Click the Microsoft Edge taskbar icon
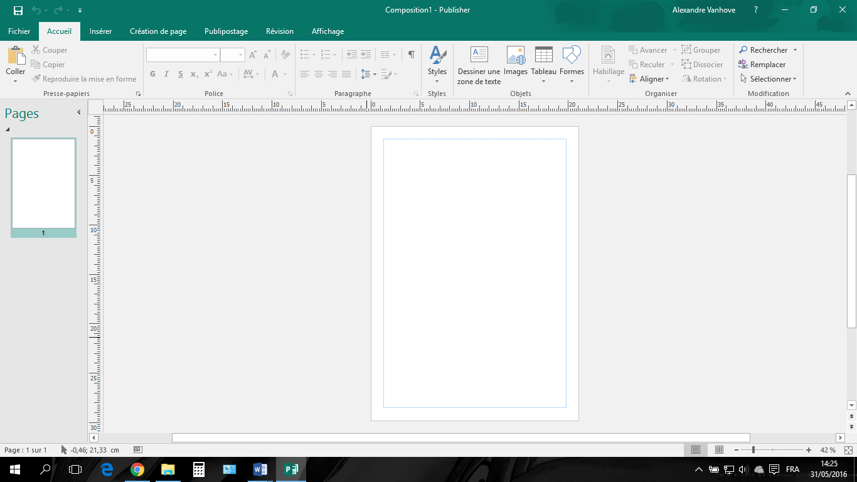857x482 pixels. point(107,469)
